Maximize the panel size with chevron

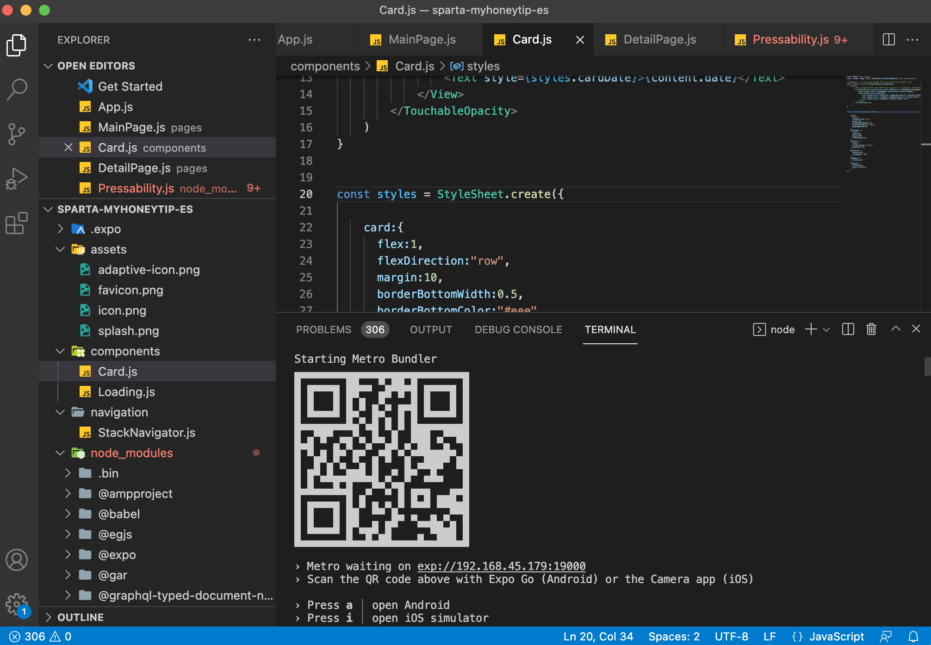click(x=896, y=329)
